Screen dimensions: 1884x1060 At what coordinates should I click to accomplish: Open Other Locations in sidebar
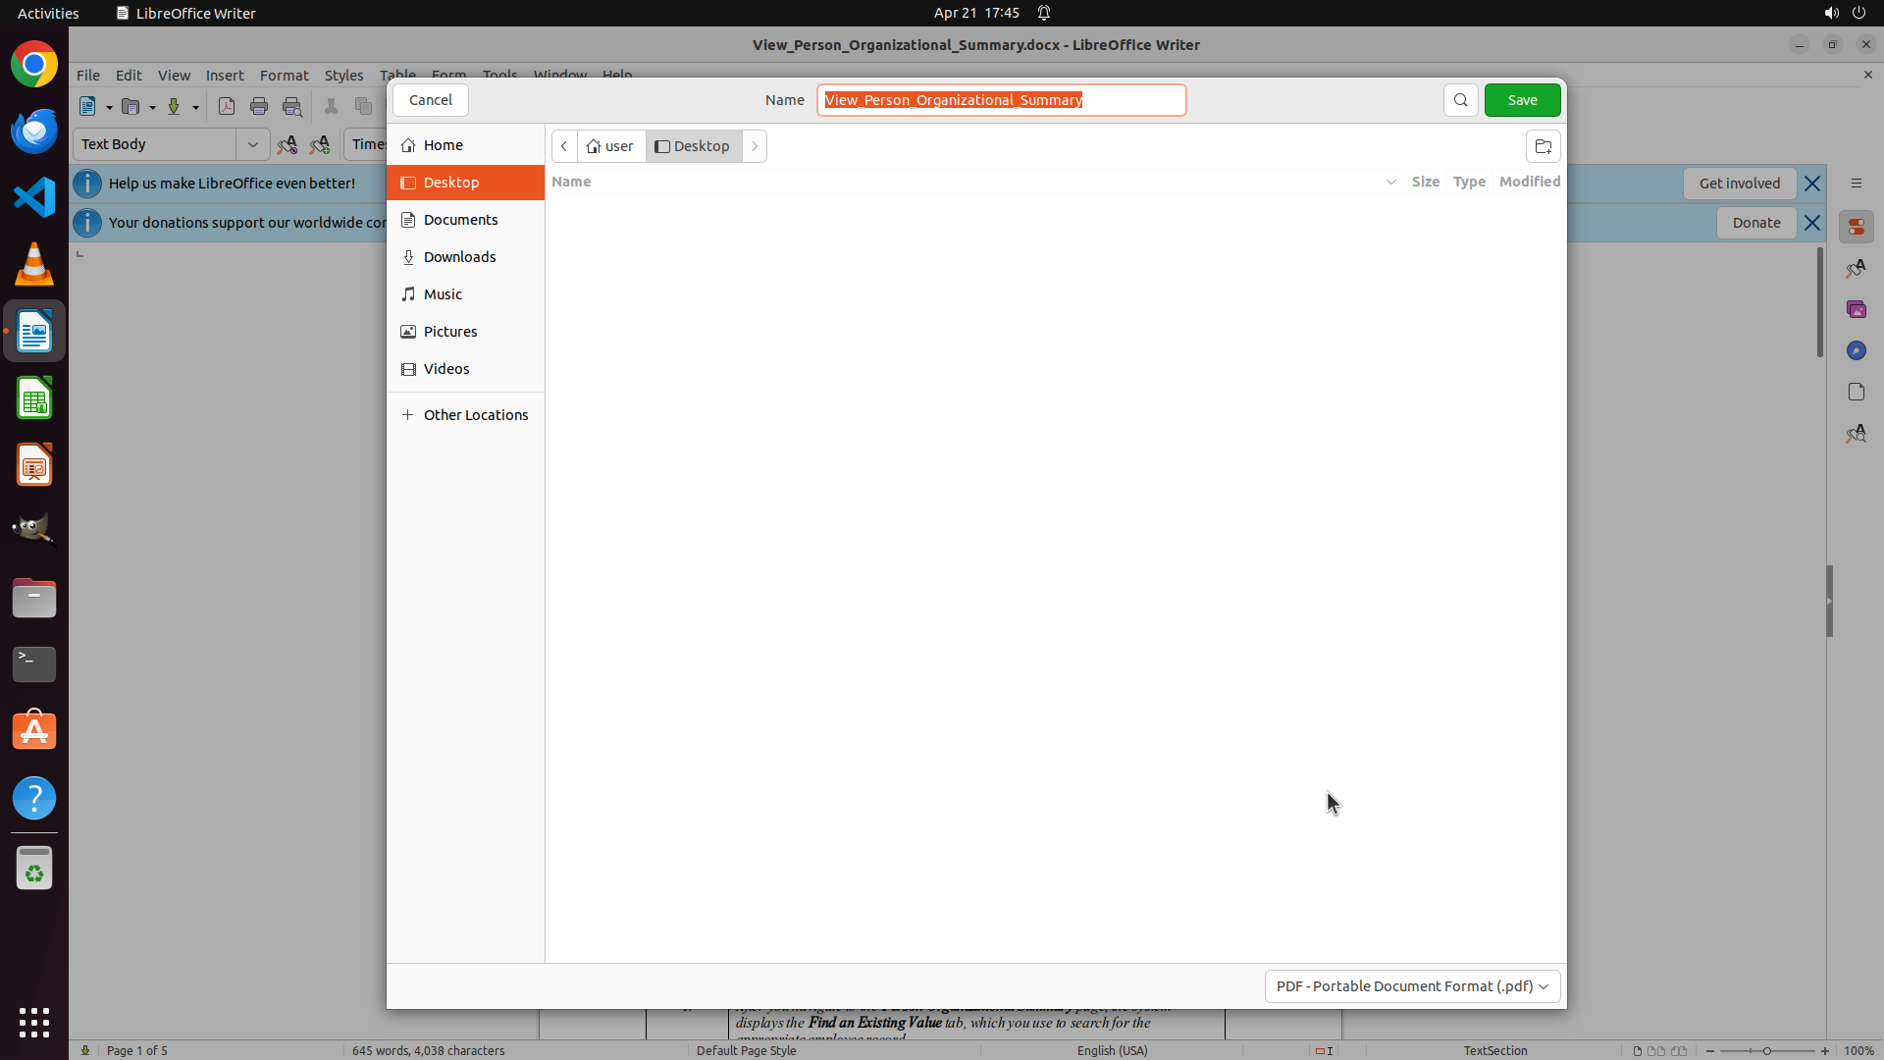click(475, 415)
